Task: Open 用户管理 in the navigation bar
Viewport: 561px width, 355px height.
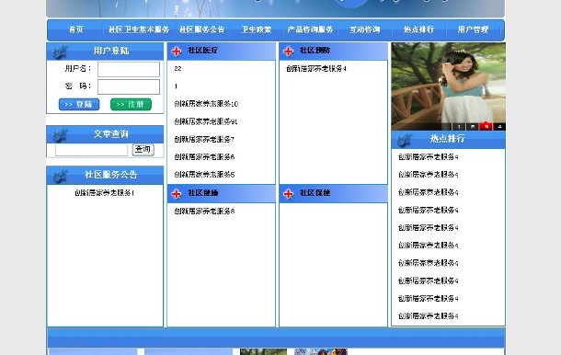Action: pos(473,29)
